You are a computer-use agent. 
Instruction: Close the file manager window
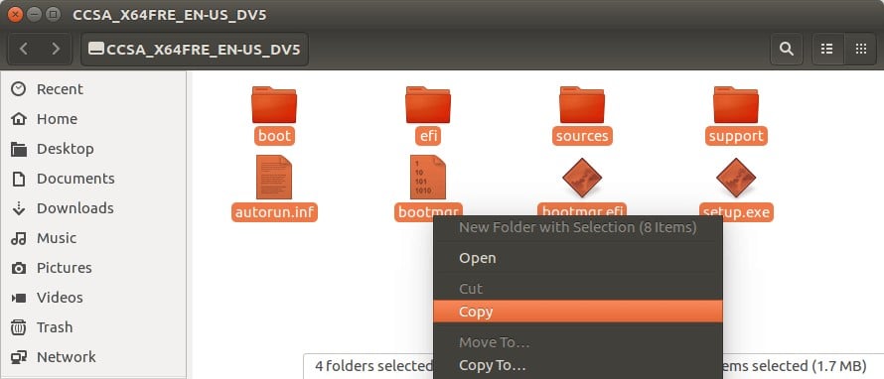pos(15,14)
